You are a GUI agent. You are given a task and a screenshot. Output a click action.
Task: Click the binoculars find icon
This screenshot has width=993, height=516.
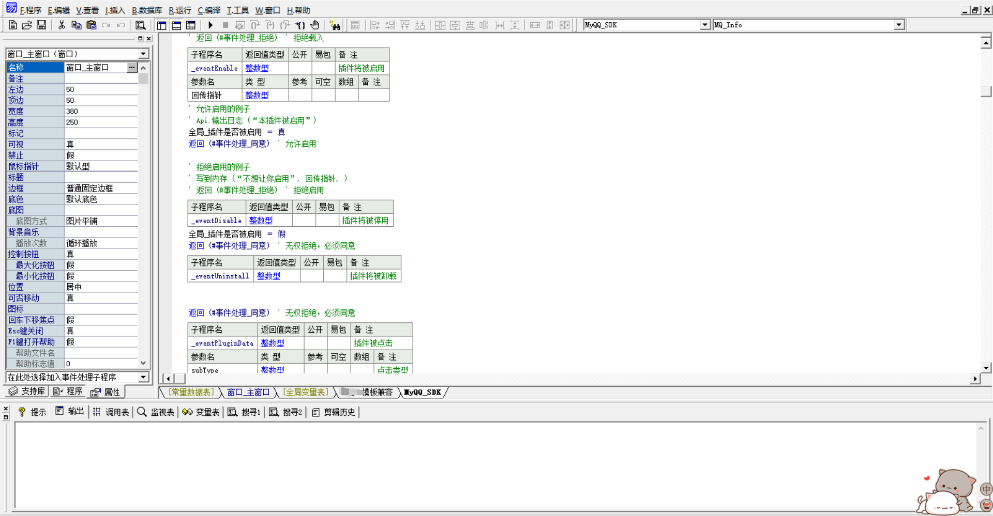pyautogui.click(x=335, y=25)
